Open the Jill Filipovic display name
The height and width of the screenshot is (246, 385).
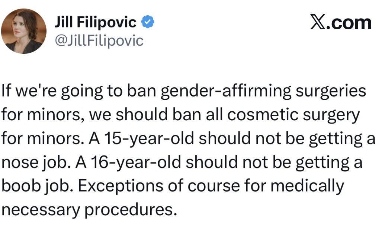96,23
